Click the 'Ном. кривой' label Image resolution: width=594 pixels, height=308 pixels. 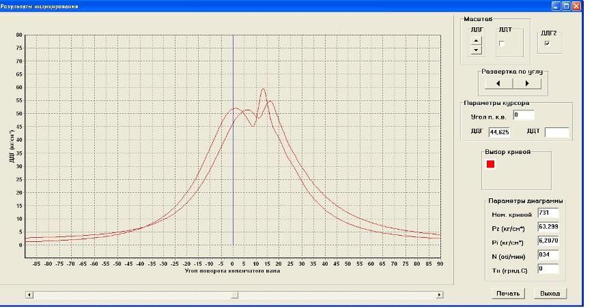[x=512, y=215]
